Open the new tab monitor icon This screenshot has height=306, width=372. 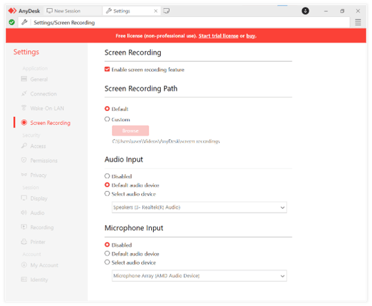[166, 11]
